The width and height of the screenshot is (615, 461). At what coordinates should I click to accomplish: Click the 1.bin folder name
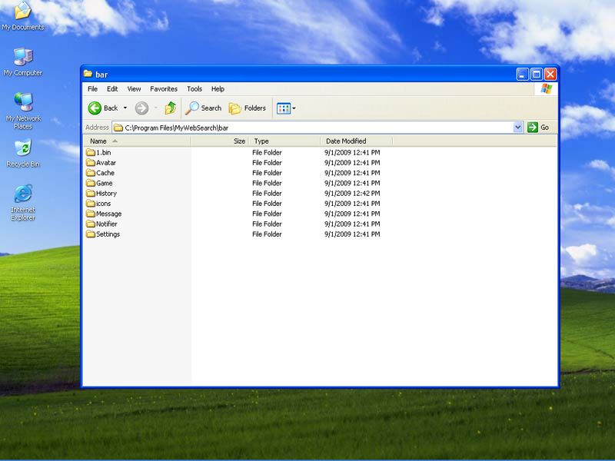pyautogui.click(x=104, y=152)
